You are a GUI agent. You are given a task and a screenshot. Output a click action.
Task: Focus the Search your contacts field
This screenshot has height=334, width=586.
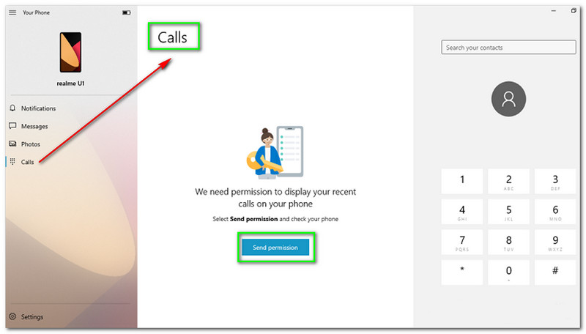pos(508,48)
